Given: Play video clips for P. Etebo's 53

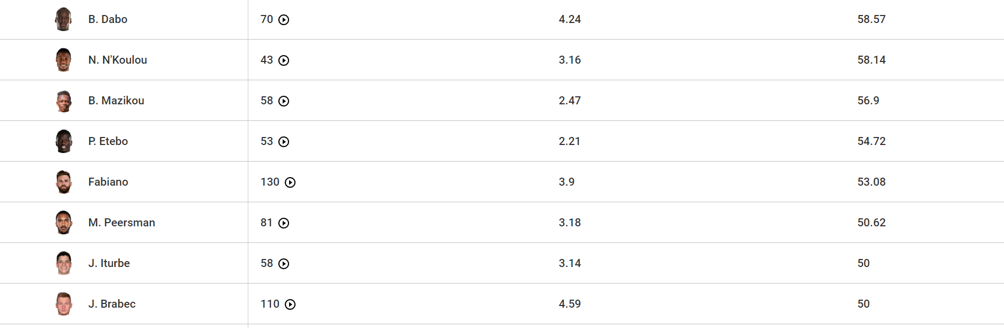Looking at the screenshot, I should 284,142.
